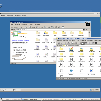The image size is (101, 101).
Task: Open the Explorer ? help menu
Action: click(42, 24)
